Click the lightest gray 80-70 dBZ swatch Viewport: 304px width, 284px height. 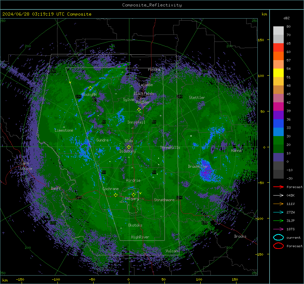tap(278, 31)
